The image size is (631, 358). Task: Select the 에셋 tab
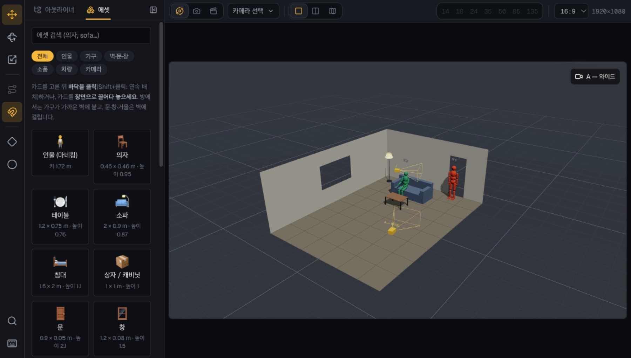point(98,10)
